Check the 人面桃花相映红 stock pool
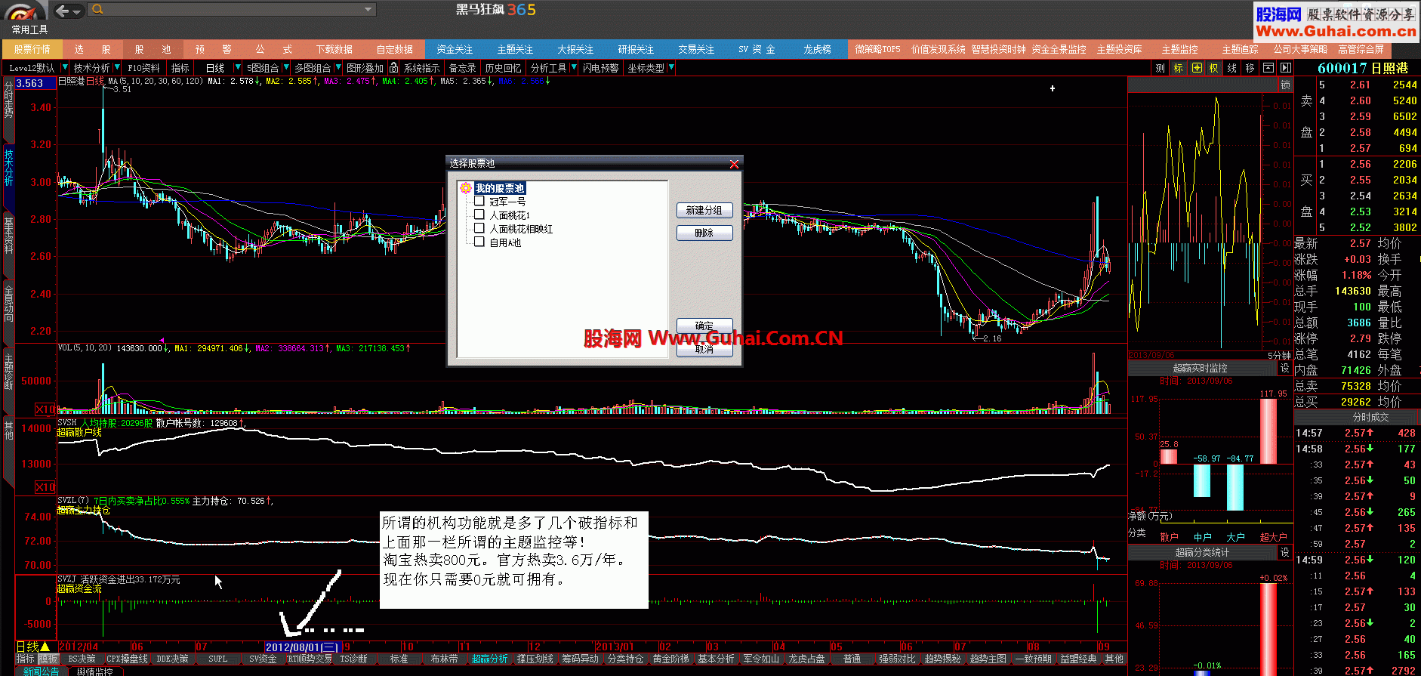The width and height of the screenshot is (1421, 676). [479, 228]
